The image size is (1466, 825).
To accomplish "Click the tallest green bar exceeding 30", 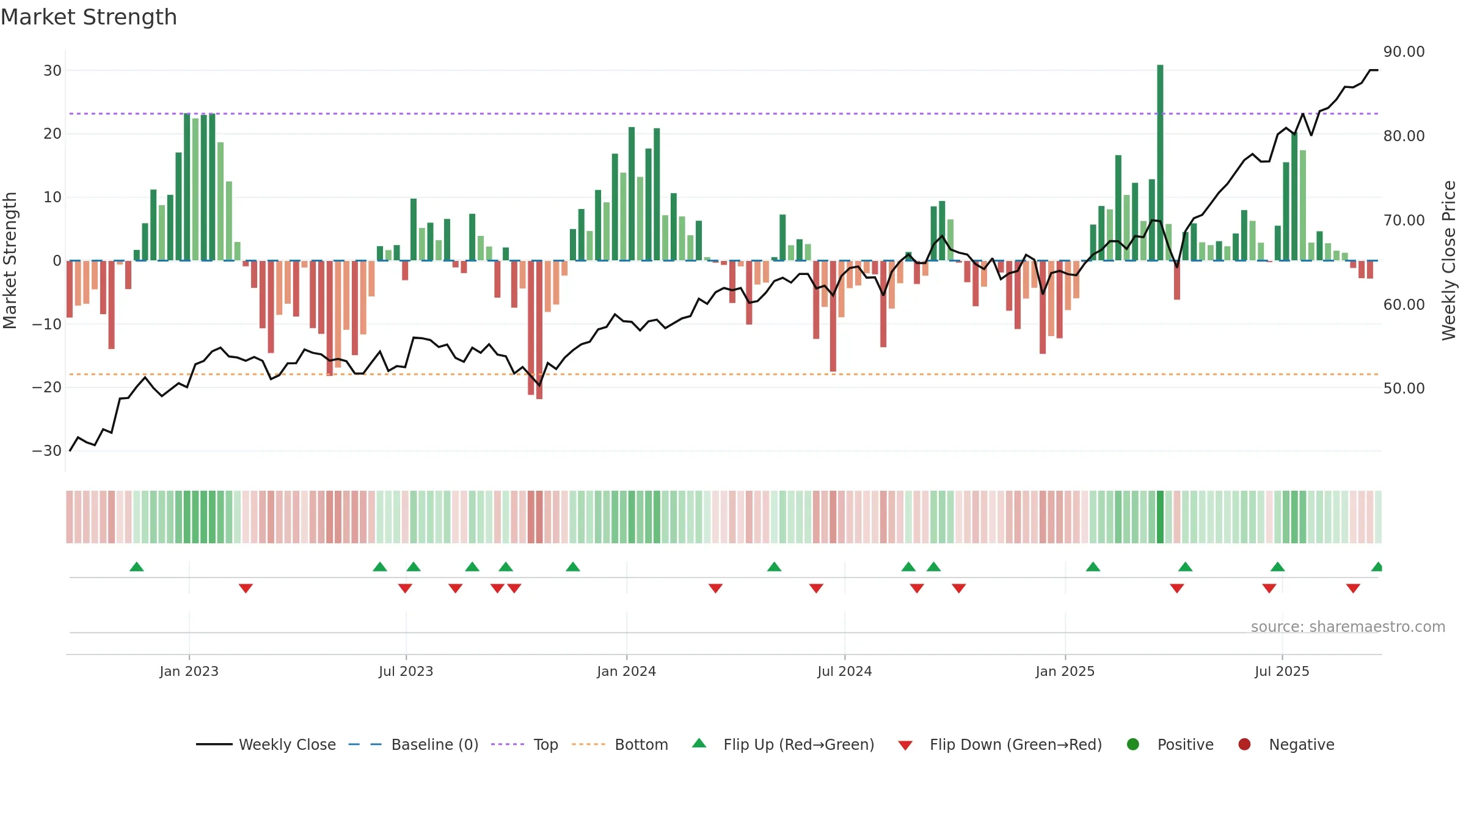I will coord(1160,163).
